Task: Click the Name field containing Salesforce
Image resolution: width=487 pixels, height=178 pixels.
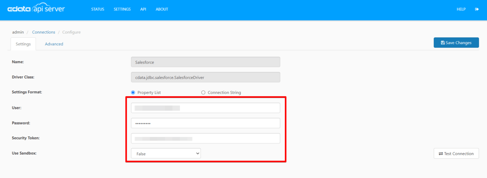Action: pyautogui.click(x=205, y=62)
